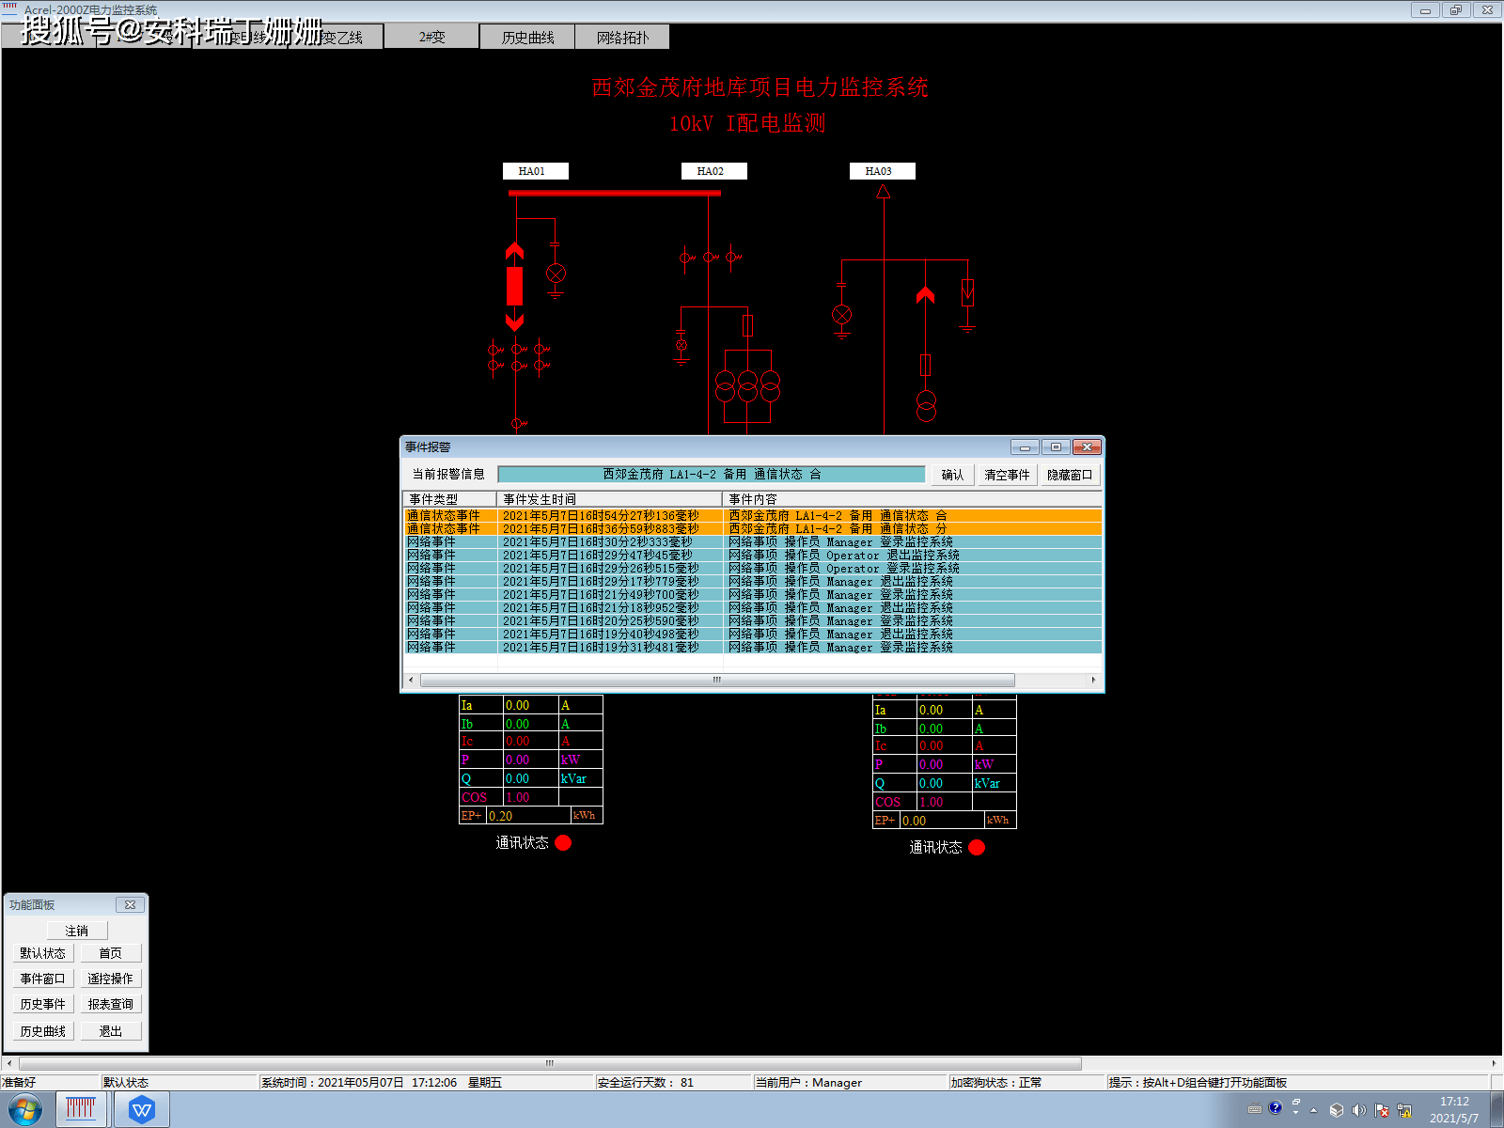The width and height of the screenshot is (1504, 1128).
Task: Click right arrow of main horizontal scrollbar
Action: (1494, 1063)
